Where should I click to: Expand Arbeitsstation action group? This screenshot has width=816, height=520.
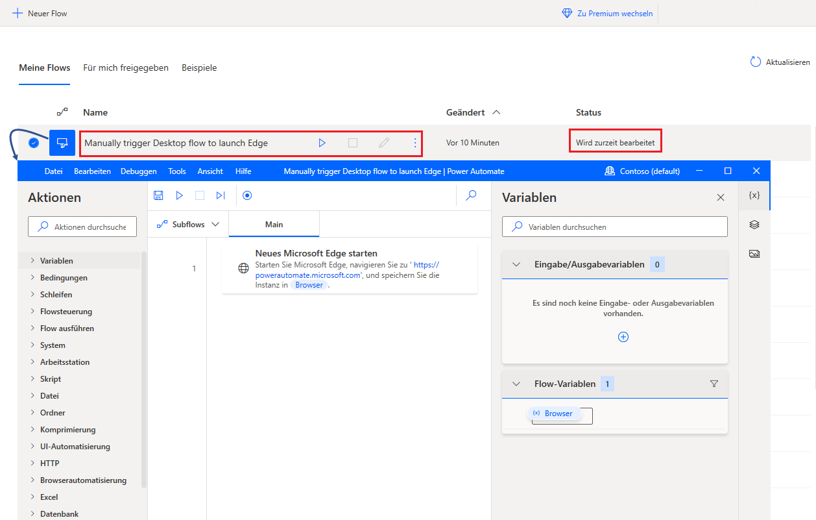(79, 362)
